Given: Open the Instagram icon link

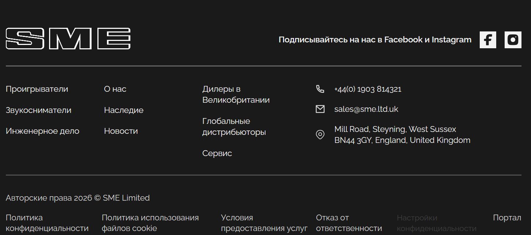Looking at the screenshot, I should [x=513, y=40].
